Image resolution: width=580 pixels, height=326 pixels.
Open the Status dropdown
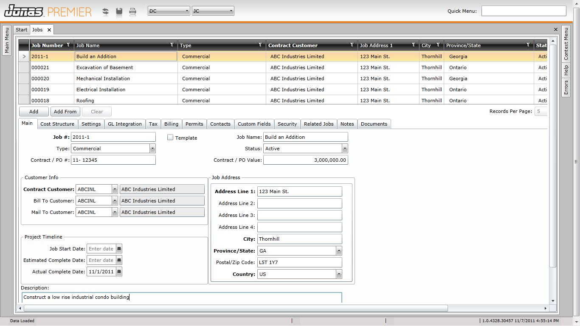point(344,149)
